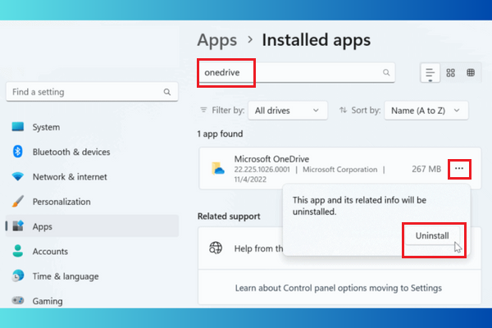
Task: Click the System monitor icon in sidebar
Action: tap(18, 127)
